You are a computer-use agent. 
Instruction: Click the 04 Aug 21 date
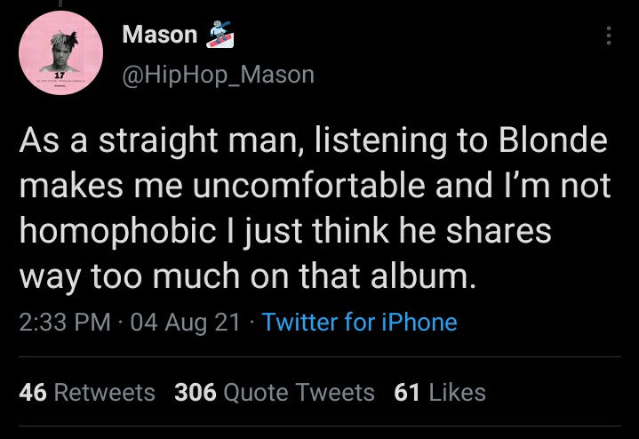point(185,322)
